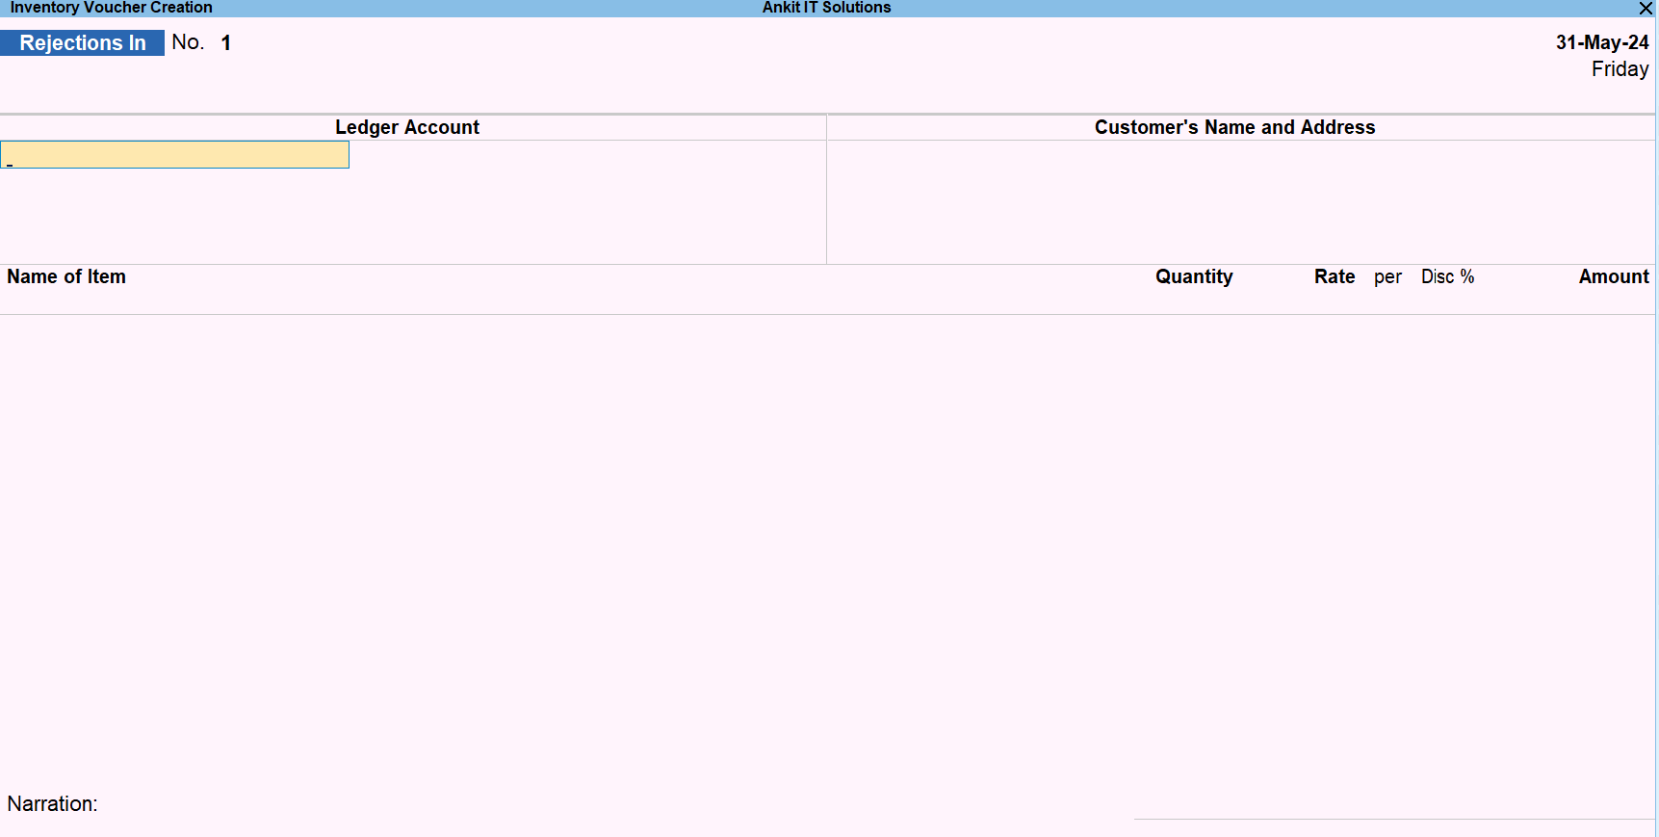Close the Inventory Voucher Creation window

point(1646,9)
